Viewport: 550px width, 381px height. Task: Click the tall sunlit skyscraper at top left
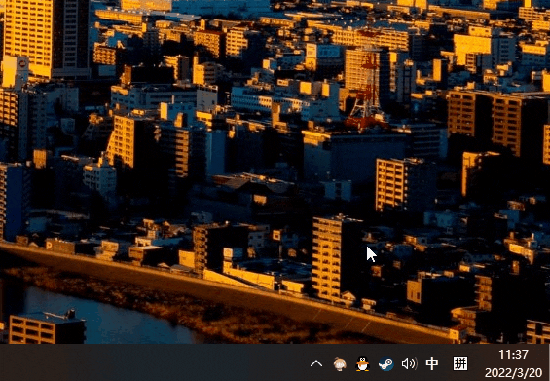point(29,35)
